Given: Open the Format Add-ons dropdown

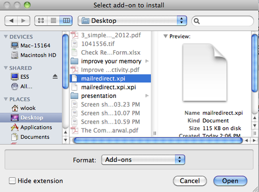Looking at the screenshot, I should [x=143, y=160].
